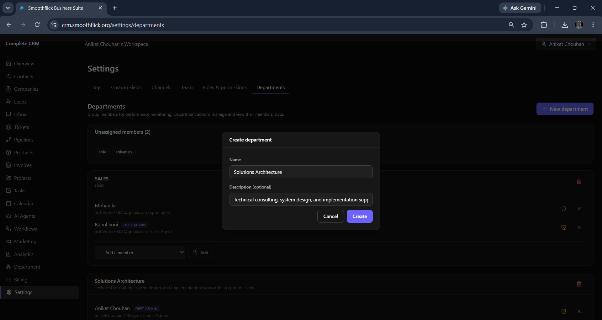The height and width of the screenshot is (320, 602).
Task: Open the Chrome three-dot menu
Action: [593, 25]
